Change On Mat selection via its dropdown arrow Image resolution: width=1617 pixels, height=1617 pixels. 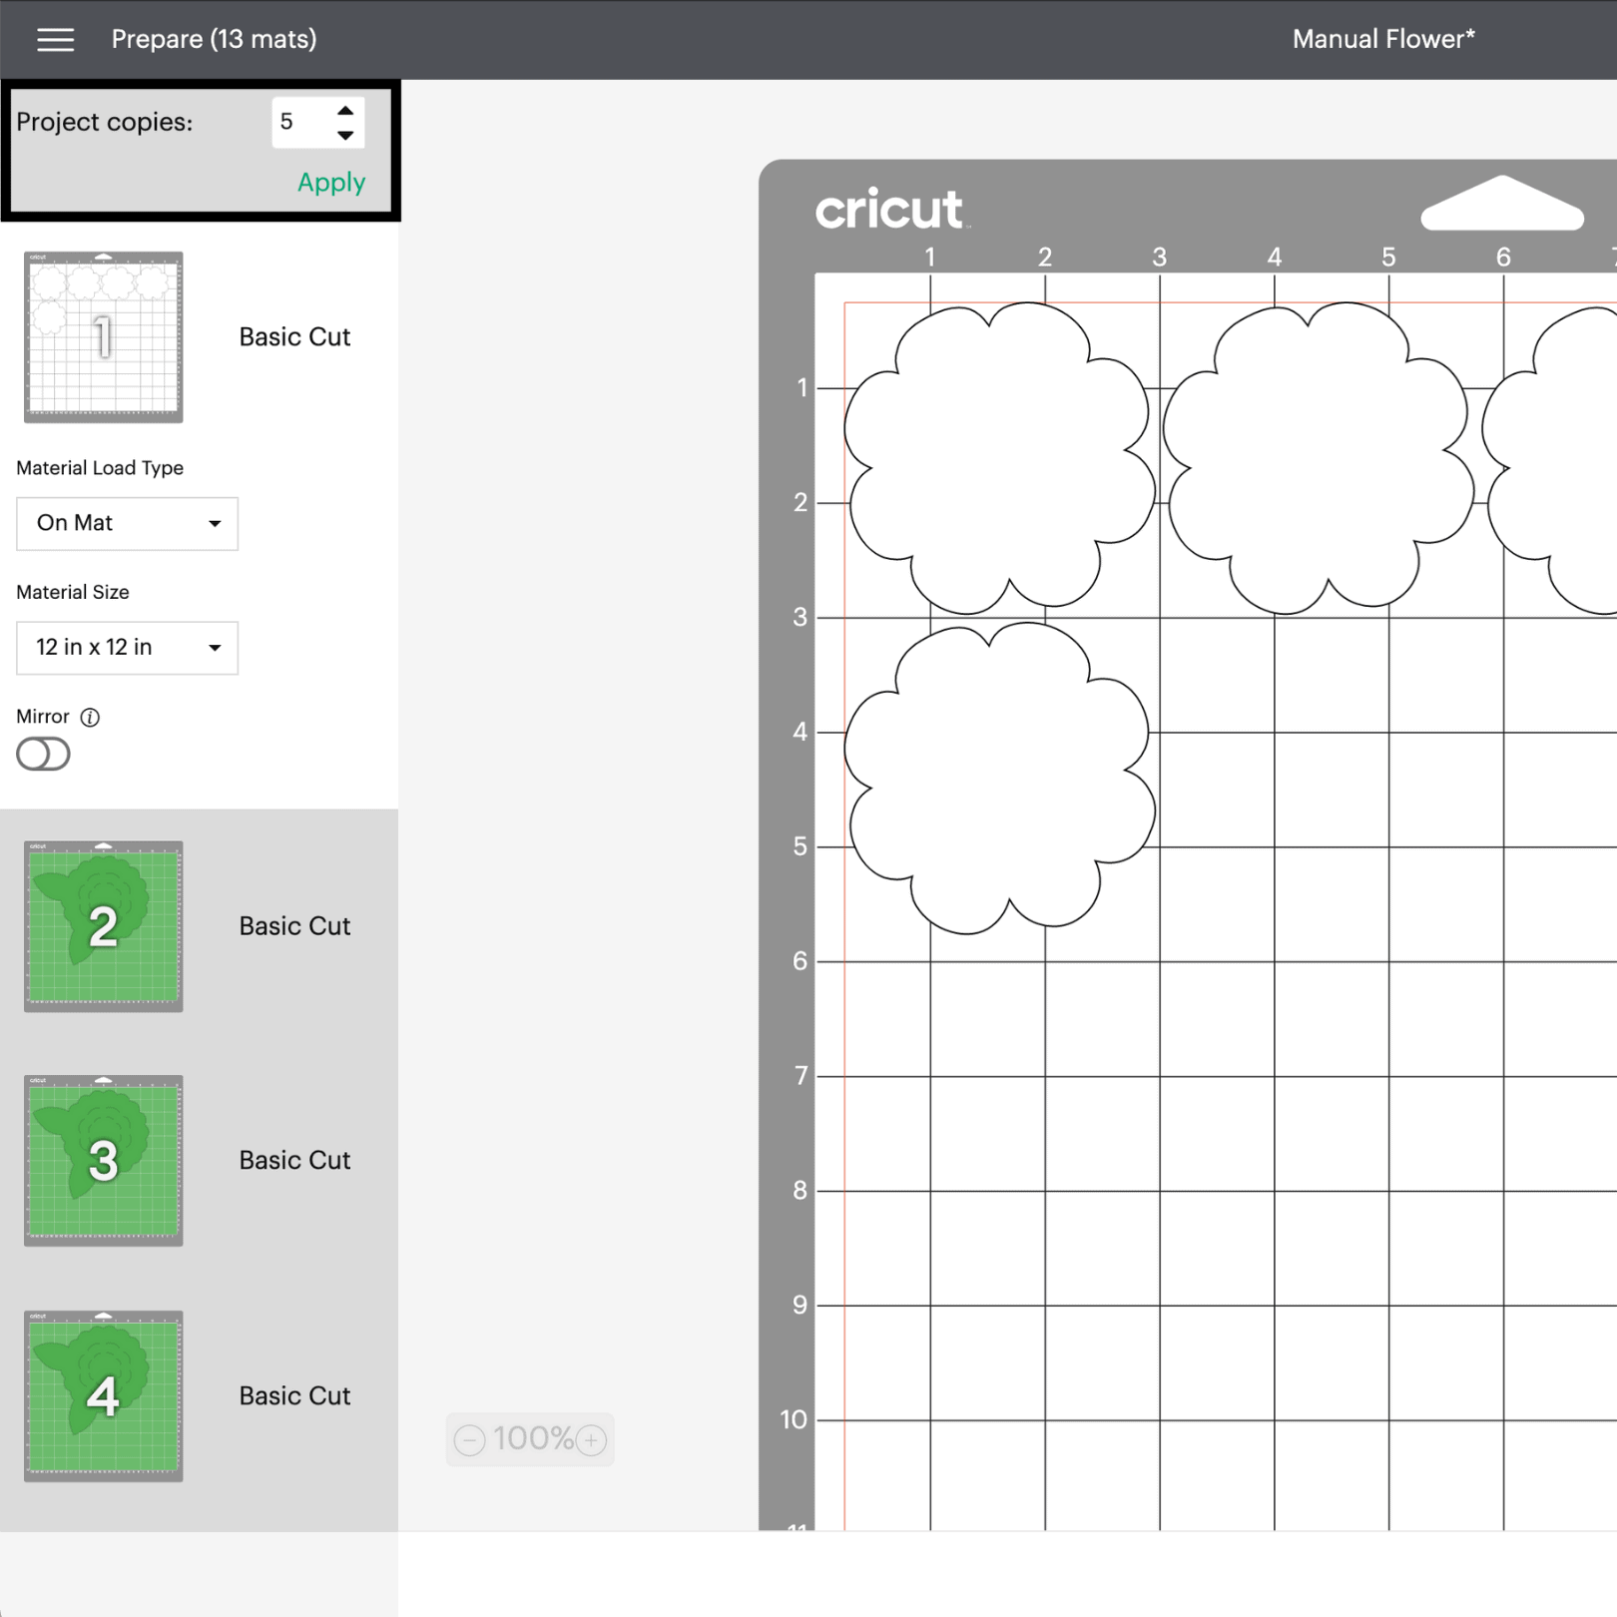point(215,523)
